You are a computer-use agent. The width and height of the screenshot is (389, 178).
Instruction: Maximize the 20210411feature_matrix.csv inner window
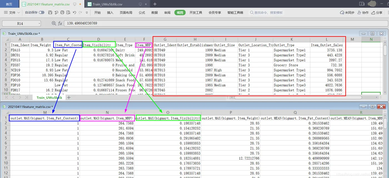pyautogui.click(x=372, y=107)
